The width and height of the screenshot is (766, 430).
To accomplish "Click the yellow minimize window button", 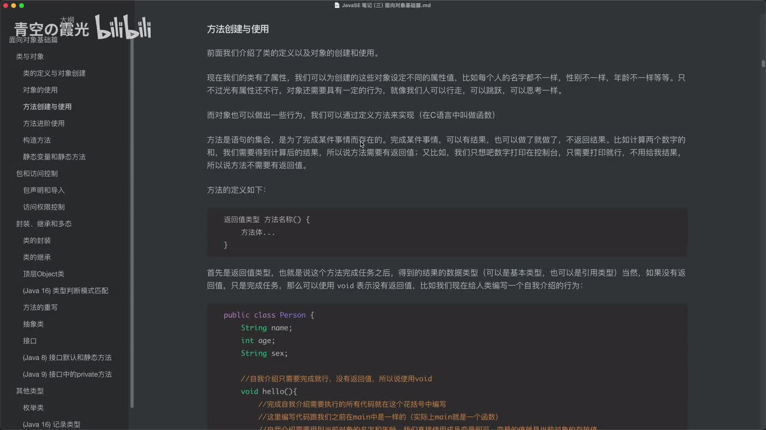I will (14, 5).
